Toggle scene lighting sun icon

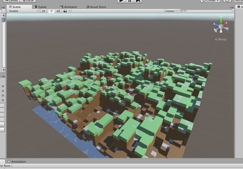pyautogui.click(x=51, y=11)
